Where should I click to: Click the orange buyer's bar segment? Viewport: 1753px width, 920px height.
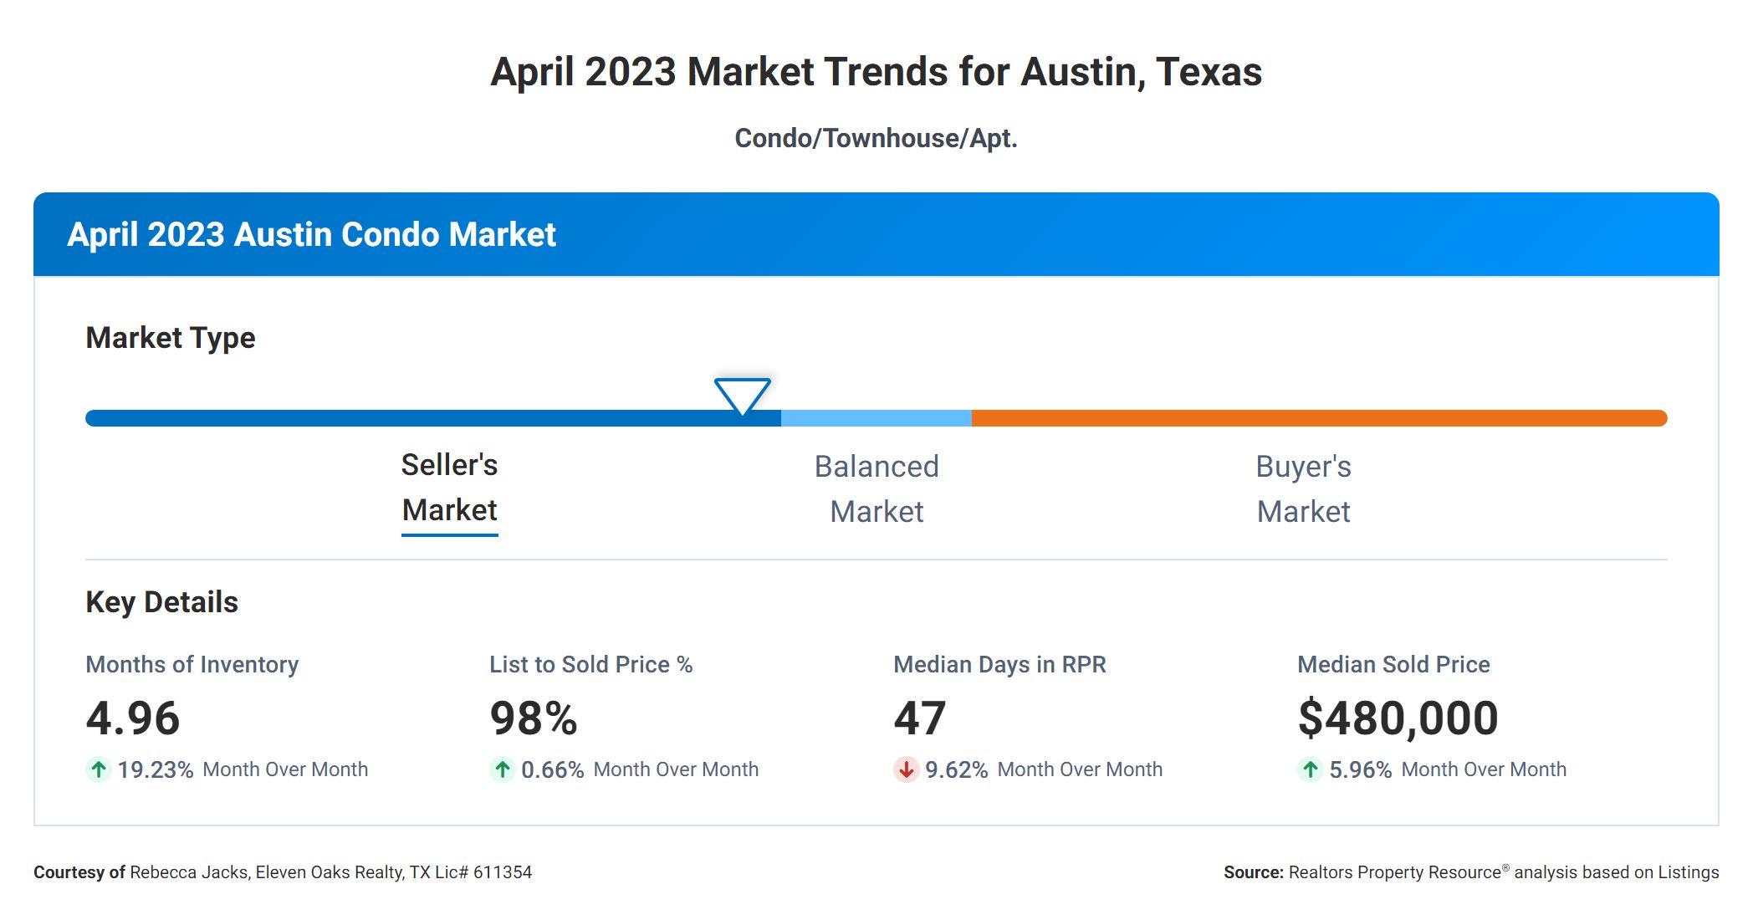point(1318,418)
